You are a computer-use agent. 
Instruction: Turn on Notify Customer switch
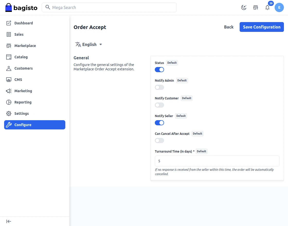159,105
